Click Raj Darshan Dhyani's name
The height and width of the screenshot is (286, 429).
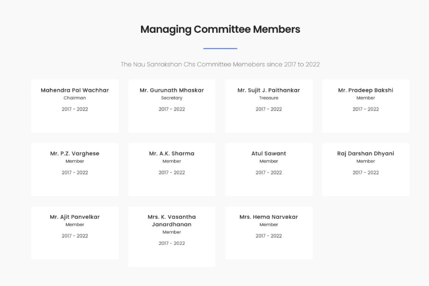coord(366,154)
